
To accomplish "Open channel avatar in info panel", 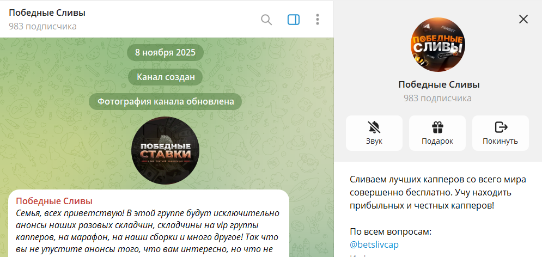I will [x=437, y=45].
